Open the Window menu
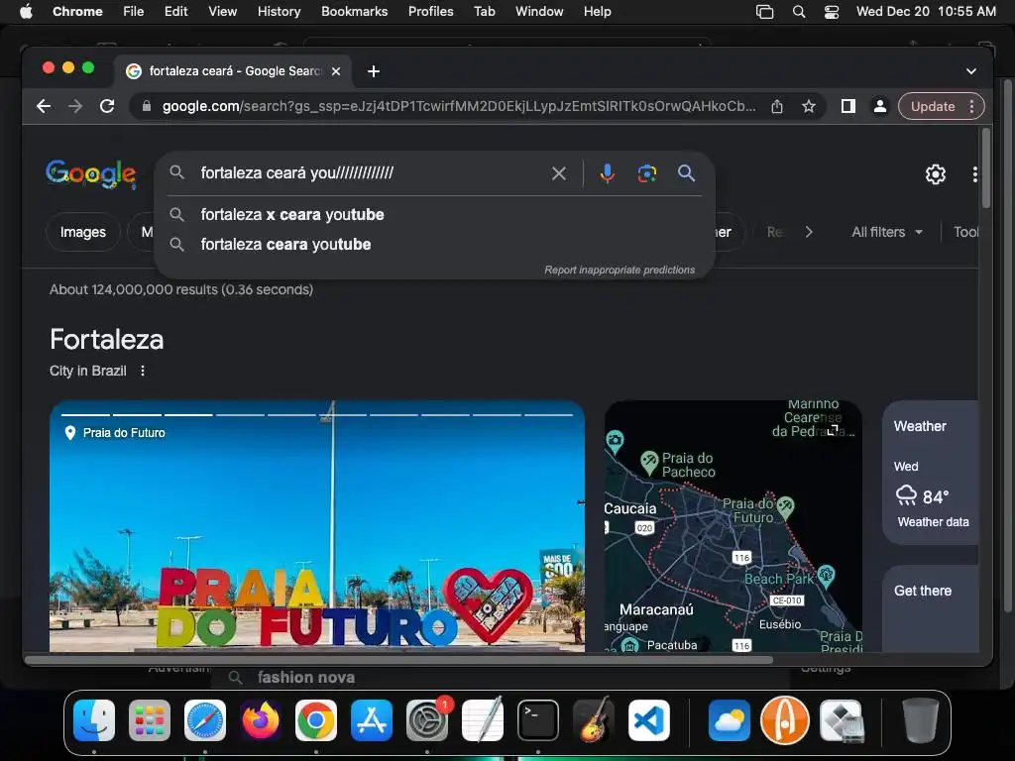1015x761 pixels. (x=538, y=12)
